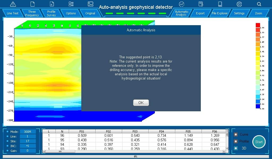Screen dimensions: 272x159
Task: Switch to the Original view tab
Action: click(90, 13)
